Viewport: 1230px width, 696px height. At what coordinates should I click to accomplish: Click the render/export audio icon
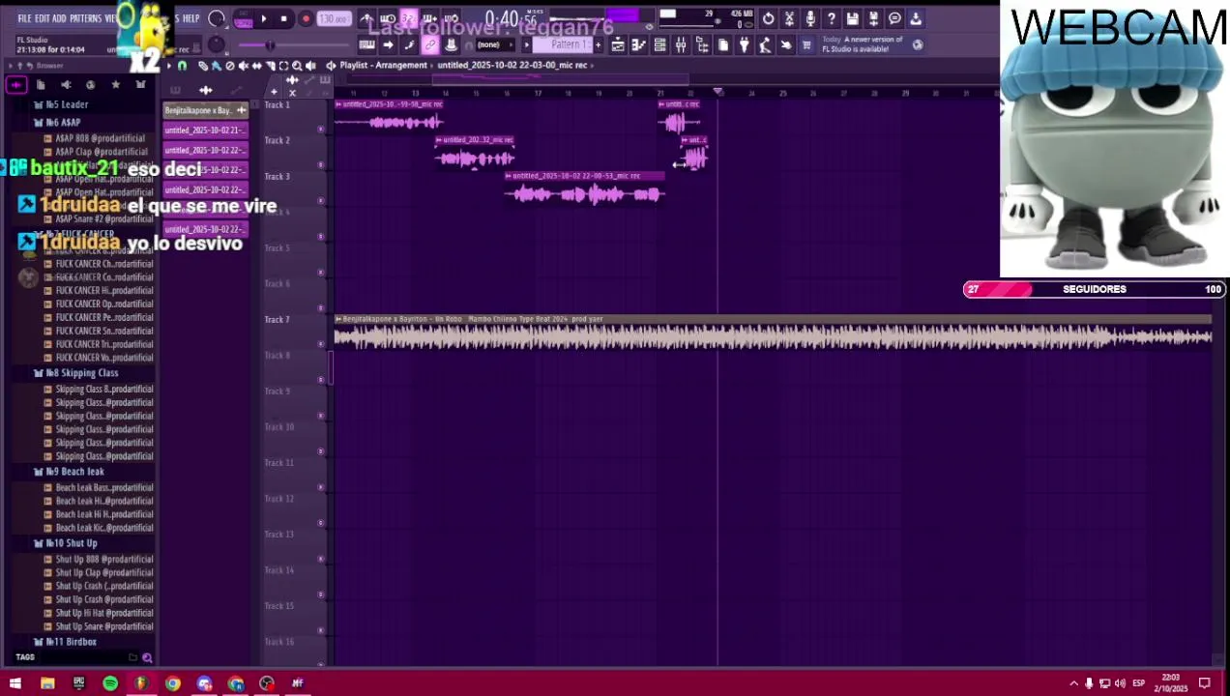tap(874, 18)
